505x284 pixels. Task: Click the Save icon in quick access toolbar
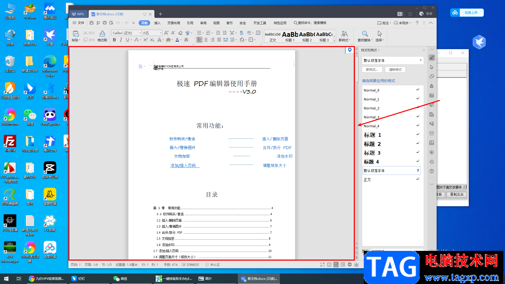coord(92,23)
